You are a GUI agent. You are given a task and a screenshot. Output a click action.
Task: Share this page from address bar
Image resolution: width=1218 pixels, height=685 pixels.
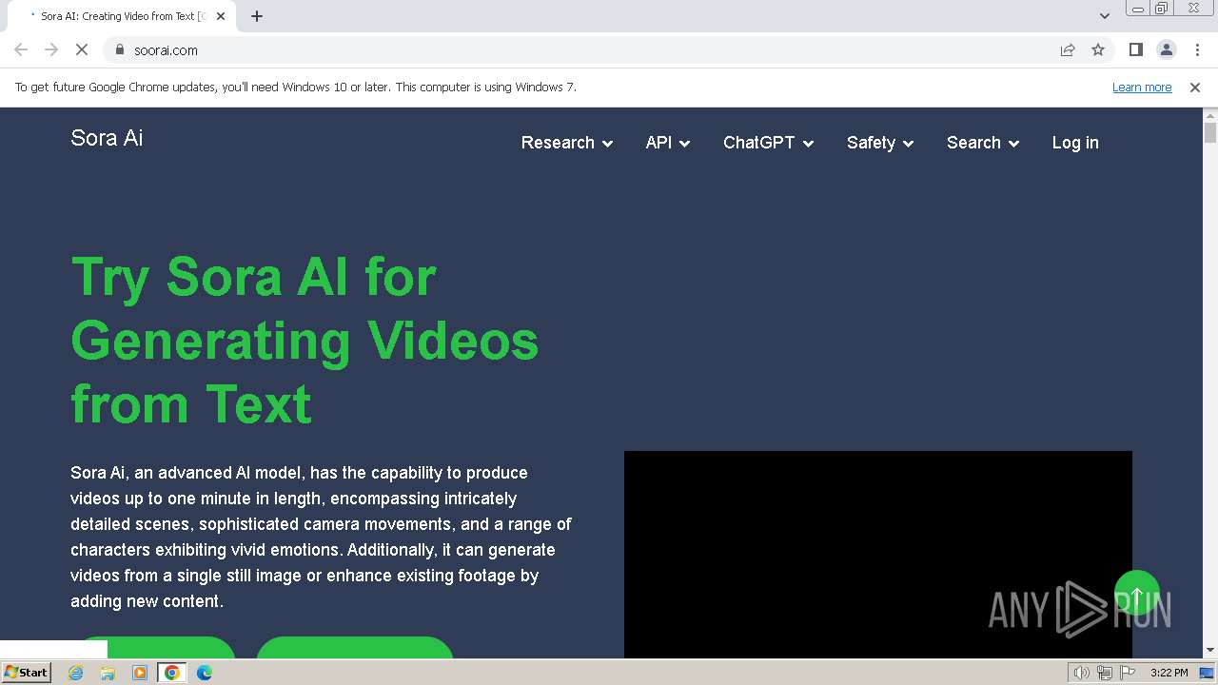1068,50
